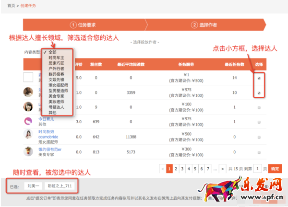Click the second row author avatar
Viewport: 288px width, 207px height.
coord(28,92)
